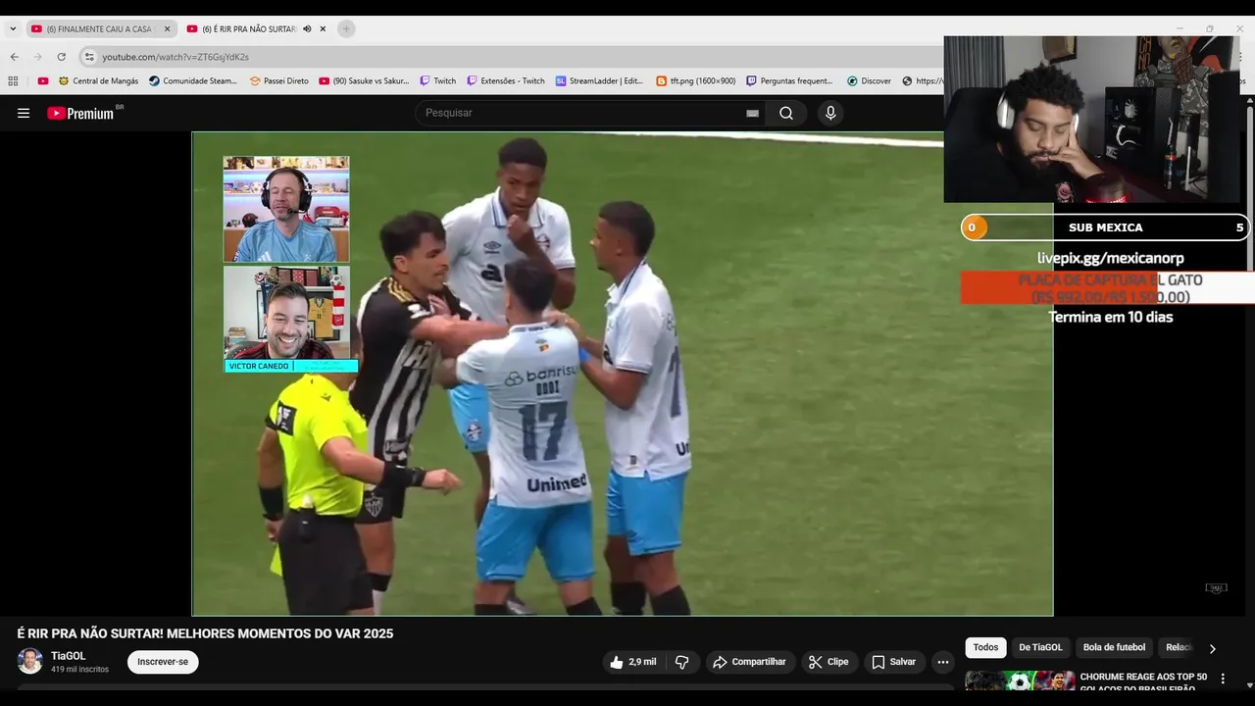This screenshot has height=706, width=1255.
Task: Open the tab search dropdown arrow
Action: click(x=13, y=28)
